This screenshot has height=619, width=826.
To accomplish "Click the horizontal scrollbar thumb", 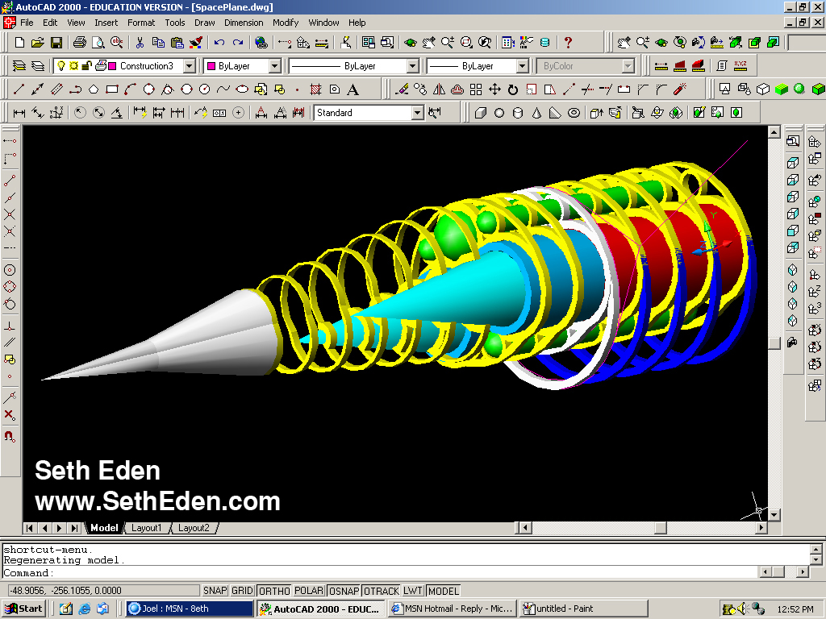I will tap(660, 528).
